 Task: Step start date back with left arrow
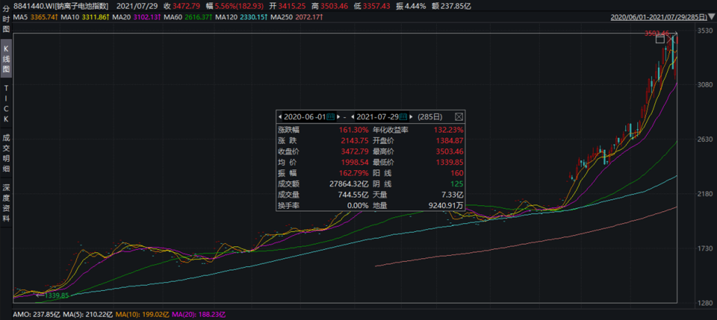tap(279, 117)
